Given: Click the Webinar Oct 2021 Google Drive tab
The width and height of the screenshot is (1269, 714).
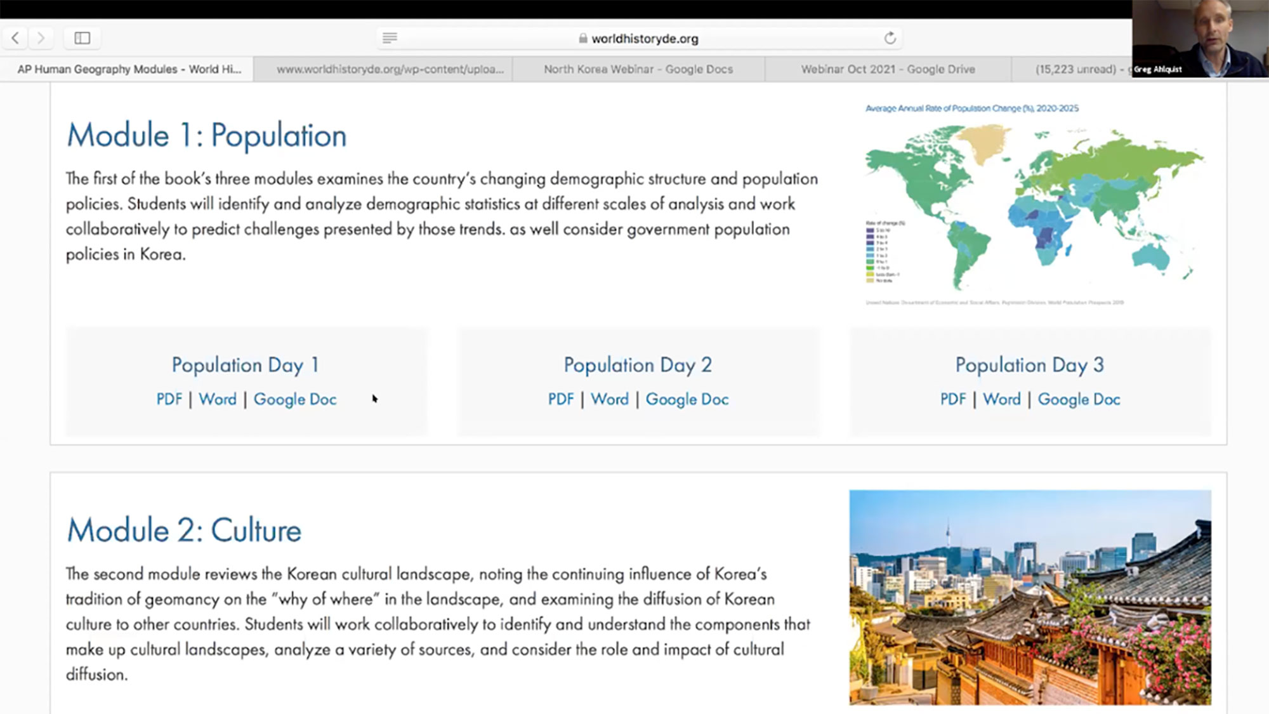Looking at the screenshot, I should tap(887, 68).
